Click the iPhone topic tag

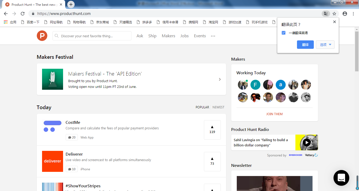point(85,169)
